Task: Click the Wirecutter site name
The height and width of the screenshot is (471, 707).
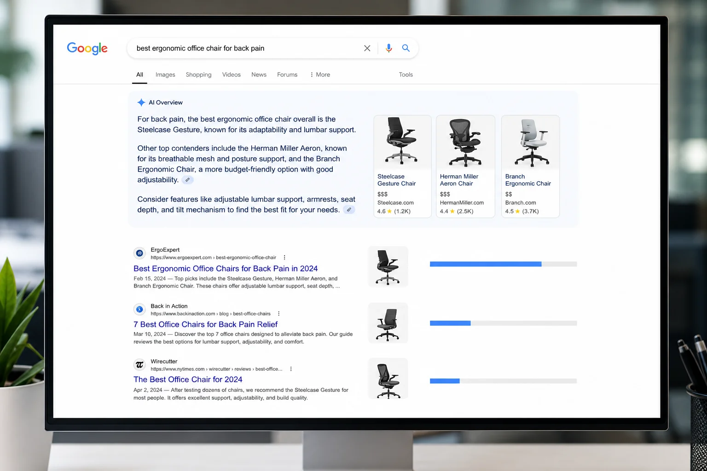Action: pyautogui.click(x=164, y=362)
